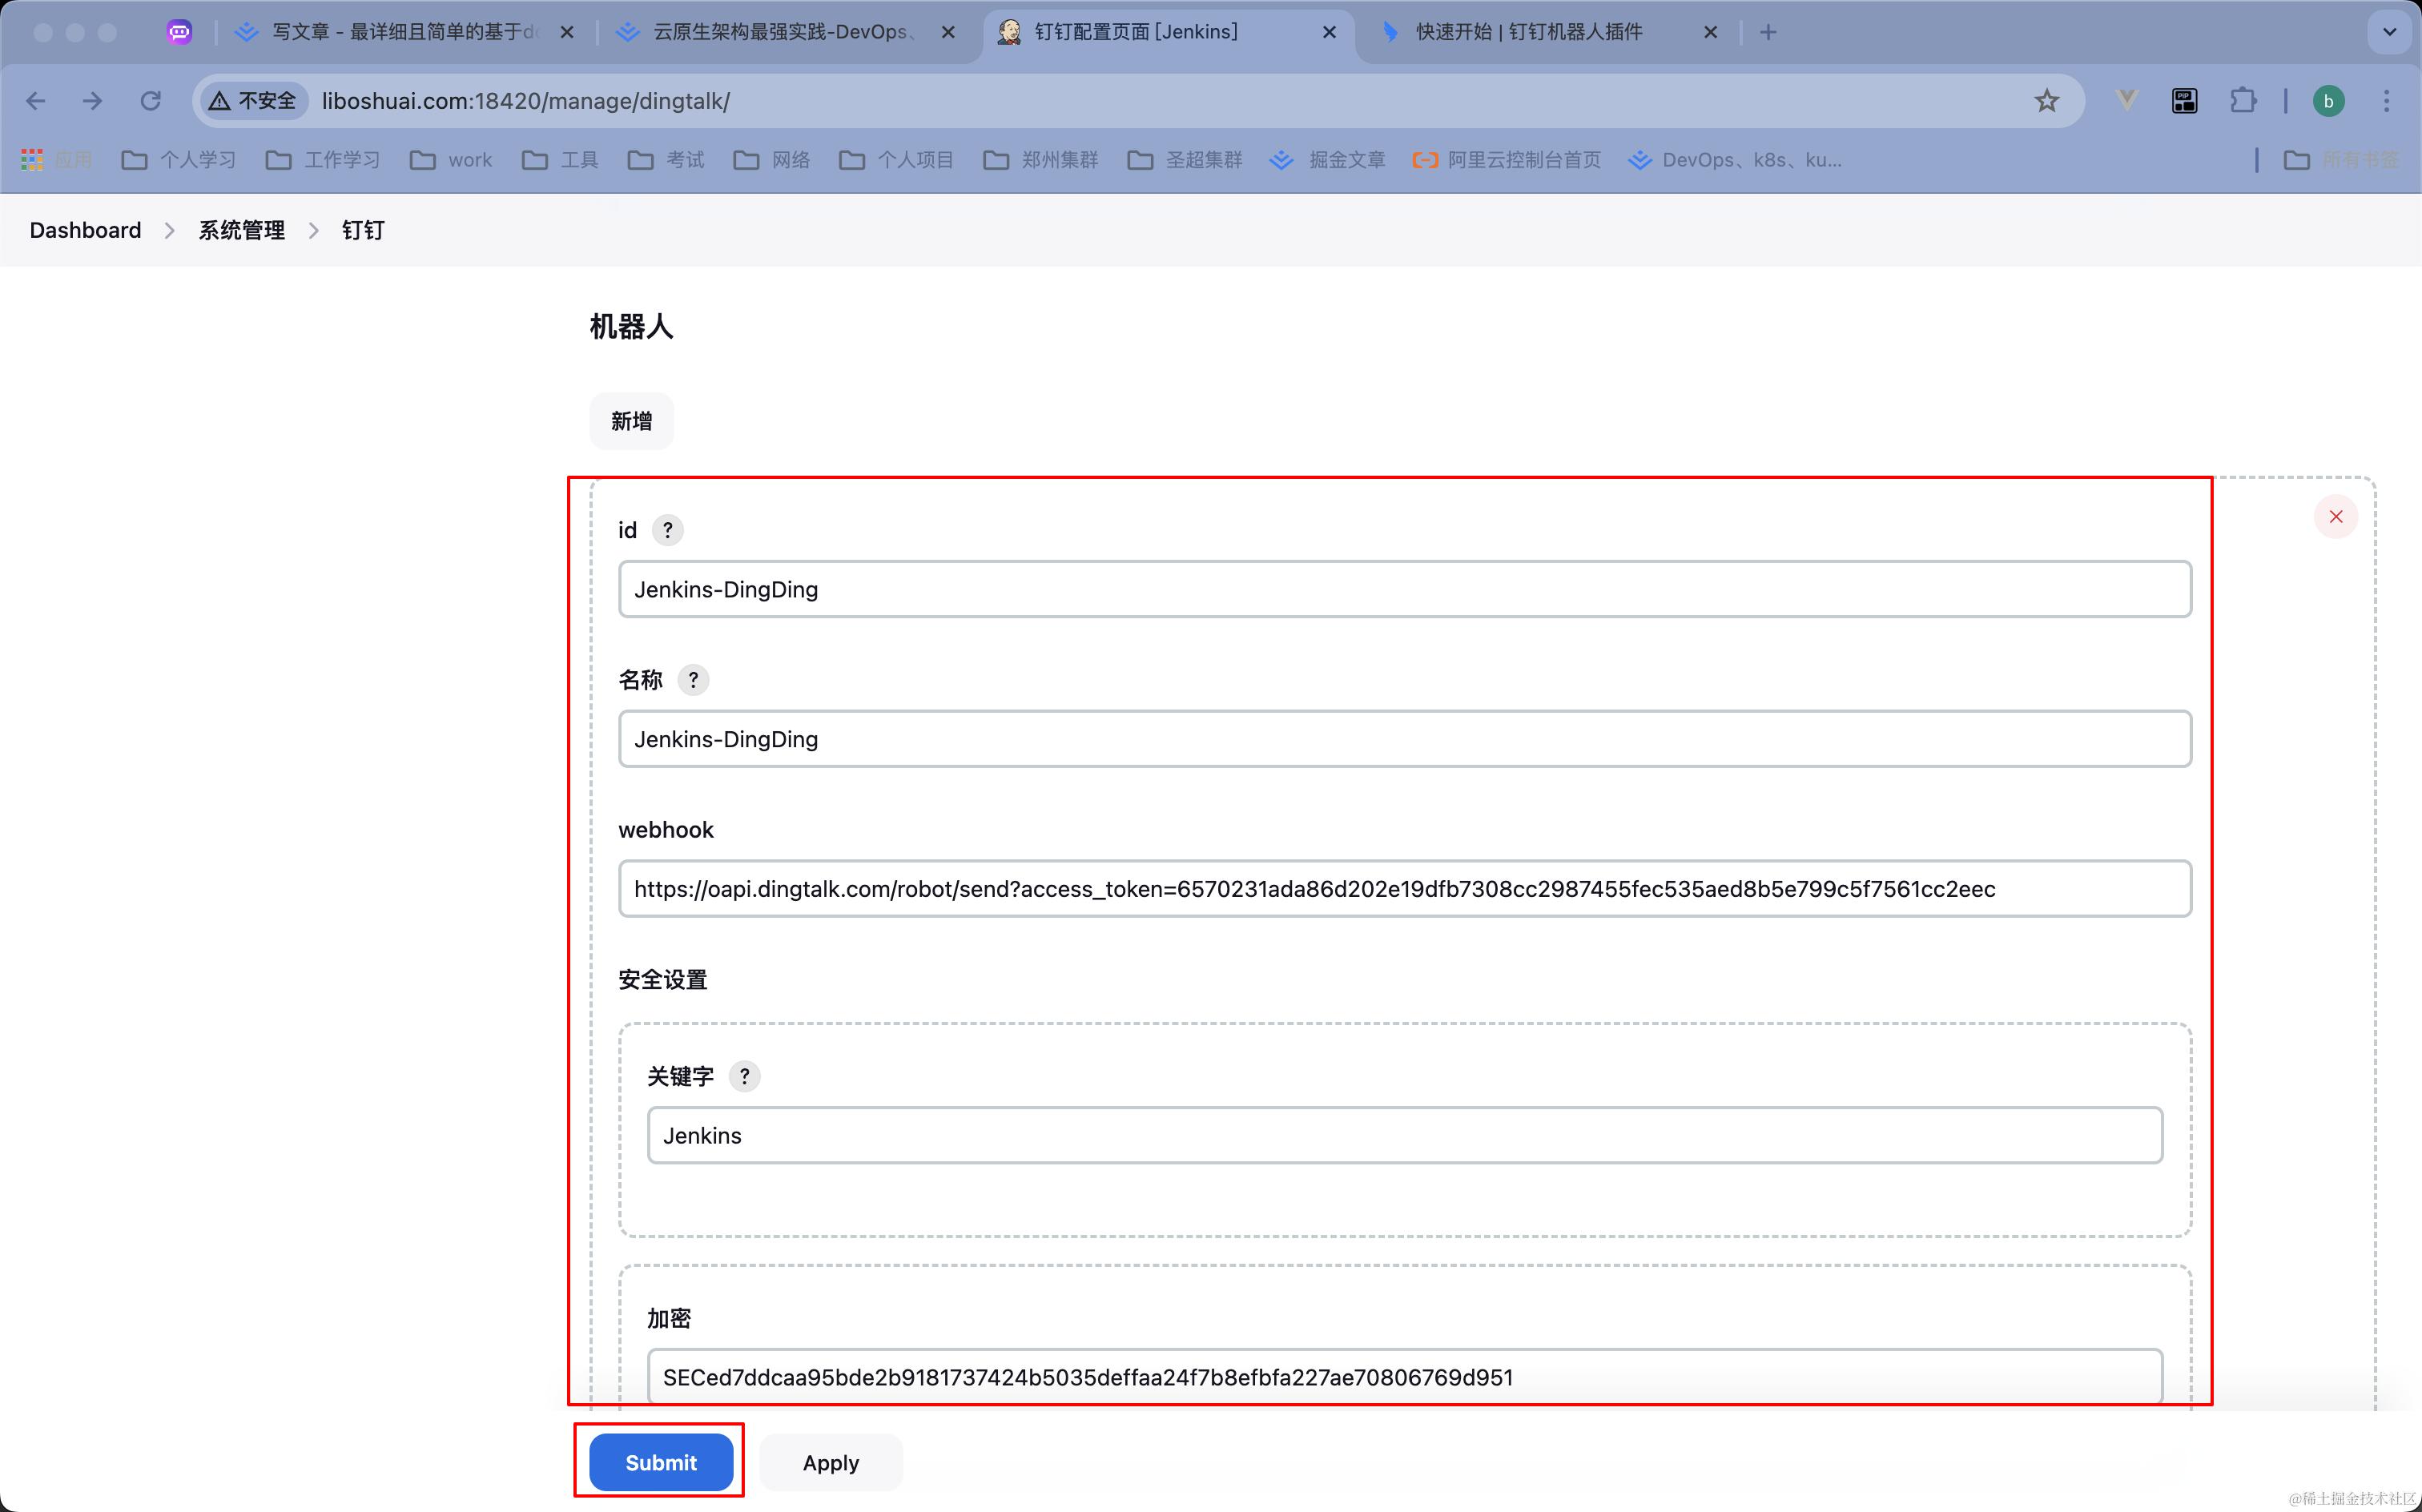Image resolution: width=2422 pixels, height=1512 pixels.
Task: Open the Chrome profile avatar b
Action: tap(2328, 101)
